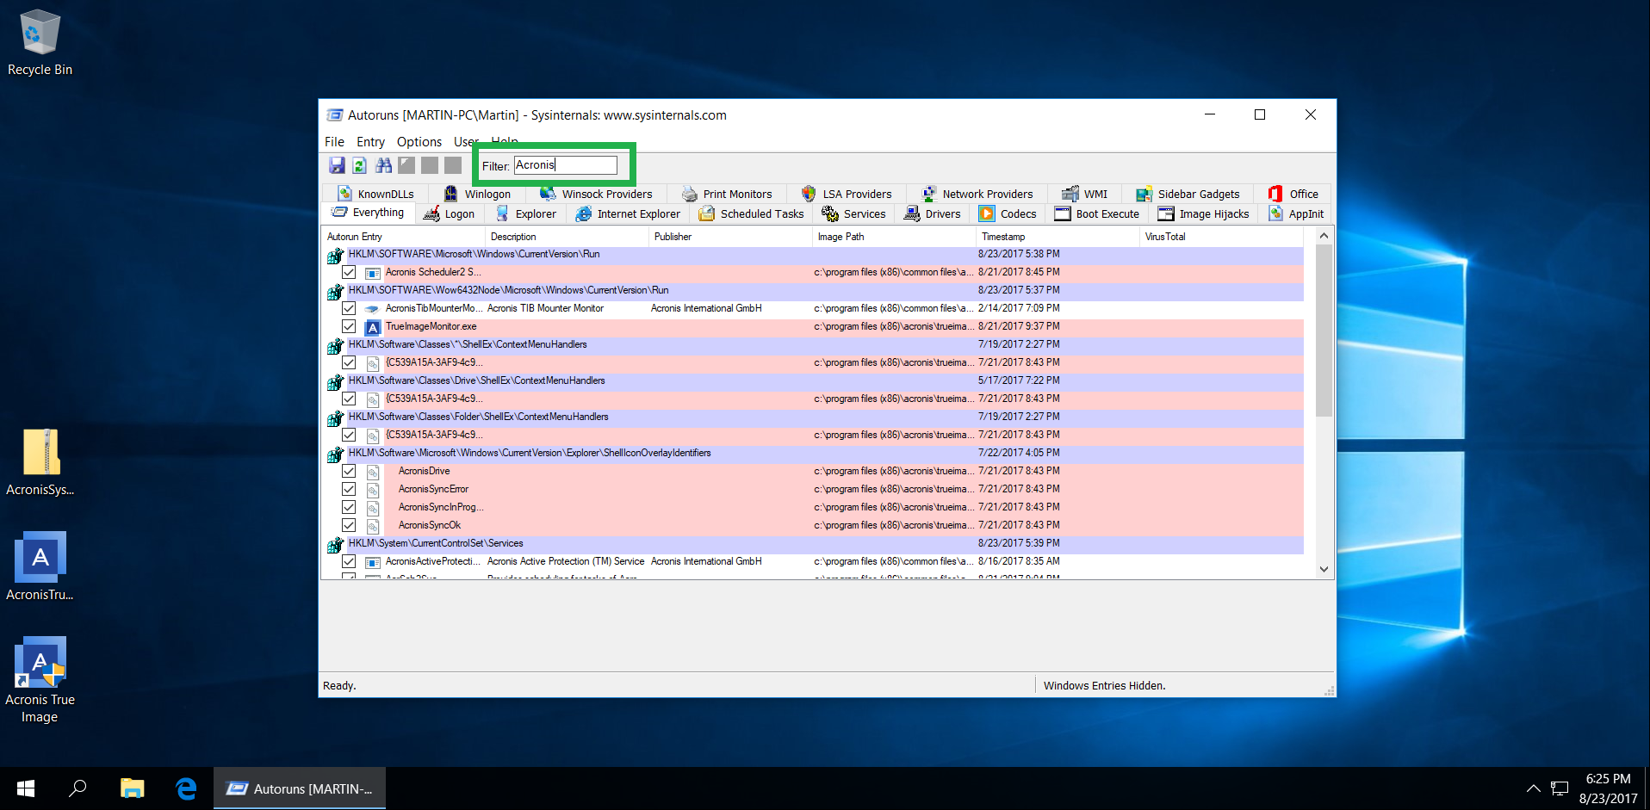Click the Acronis Scheduler2 entry icon
The width and height of the screenshot is (1650, 810).
373,273
